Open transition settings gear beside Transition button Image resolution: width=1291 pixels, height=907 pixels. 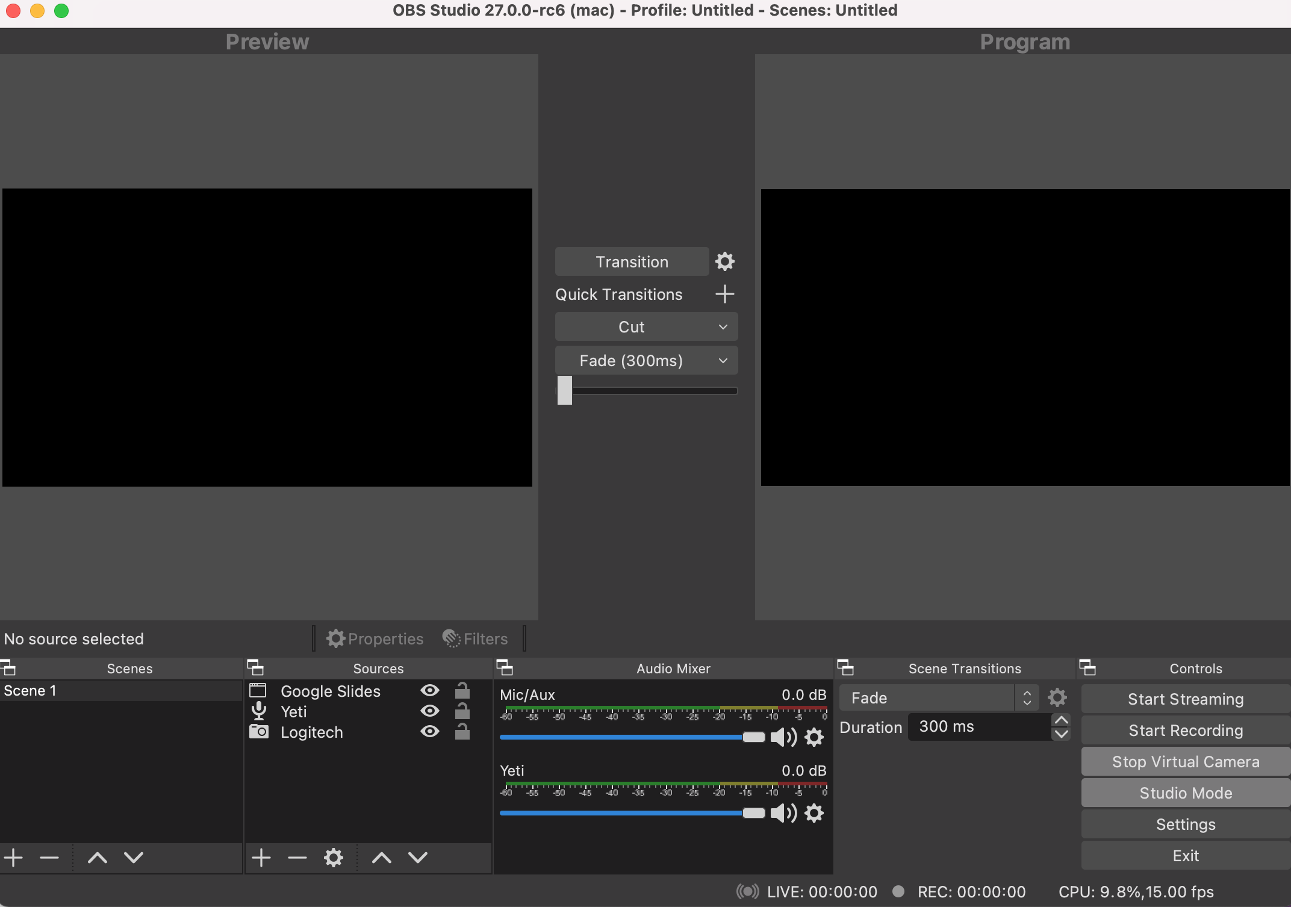tap(724, 261)
